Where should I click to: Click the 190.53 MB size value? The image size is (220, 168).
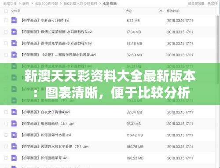pyautogui.click(x=135, y=158)
